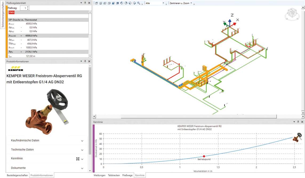Click the 3D view scroll-right arrow
Image resolution: width=305 pixels, height=178 pixels.
click(303, 116)
